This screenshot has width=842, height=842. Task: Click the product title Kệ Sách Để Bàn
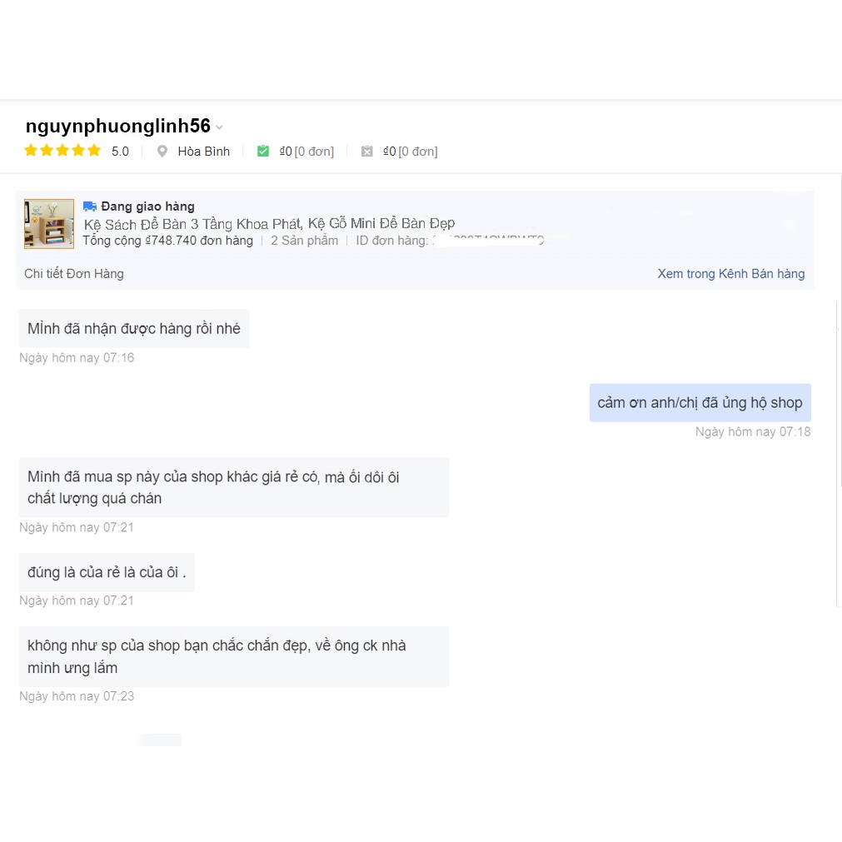[x=269, y=224]
